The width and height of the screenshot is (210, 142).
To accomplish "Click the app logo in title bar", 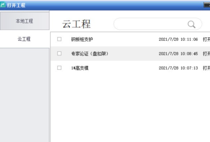I will coord(3,5).
